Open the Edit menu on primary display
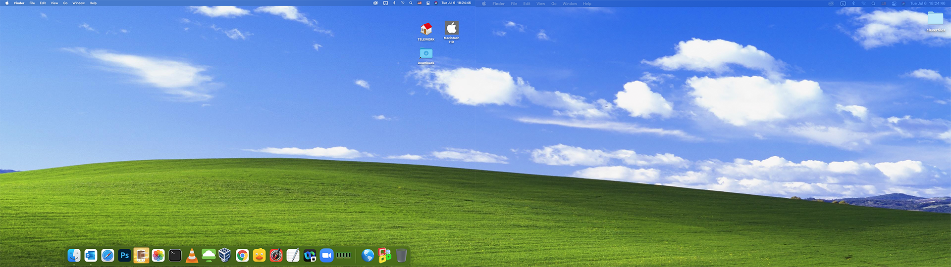 point(43,3)
